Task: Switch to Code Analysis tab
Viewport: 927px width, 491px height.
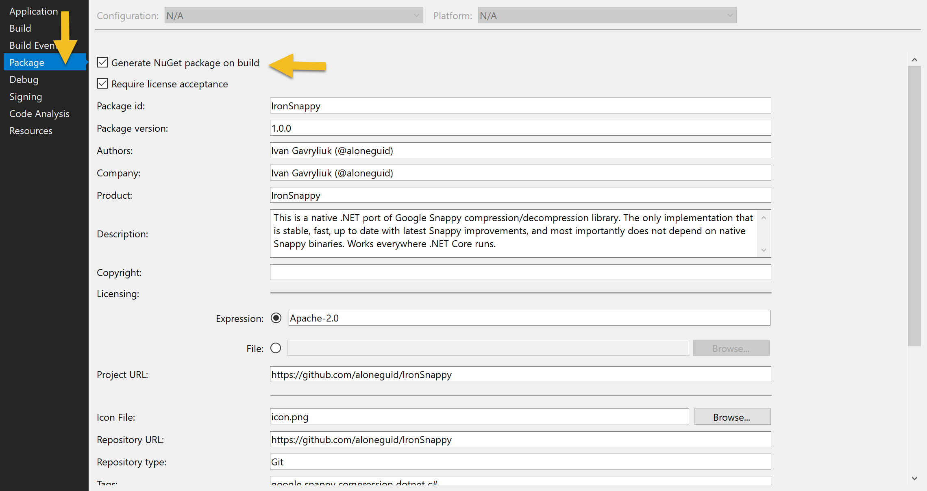Action: (39, 114)
